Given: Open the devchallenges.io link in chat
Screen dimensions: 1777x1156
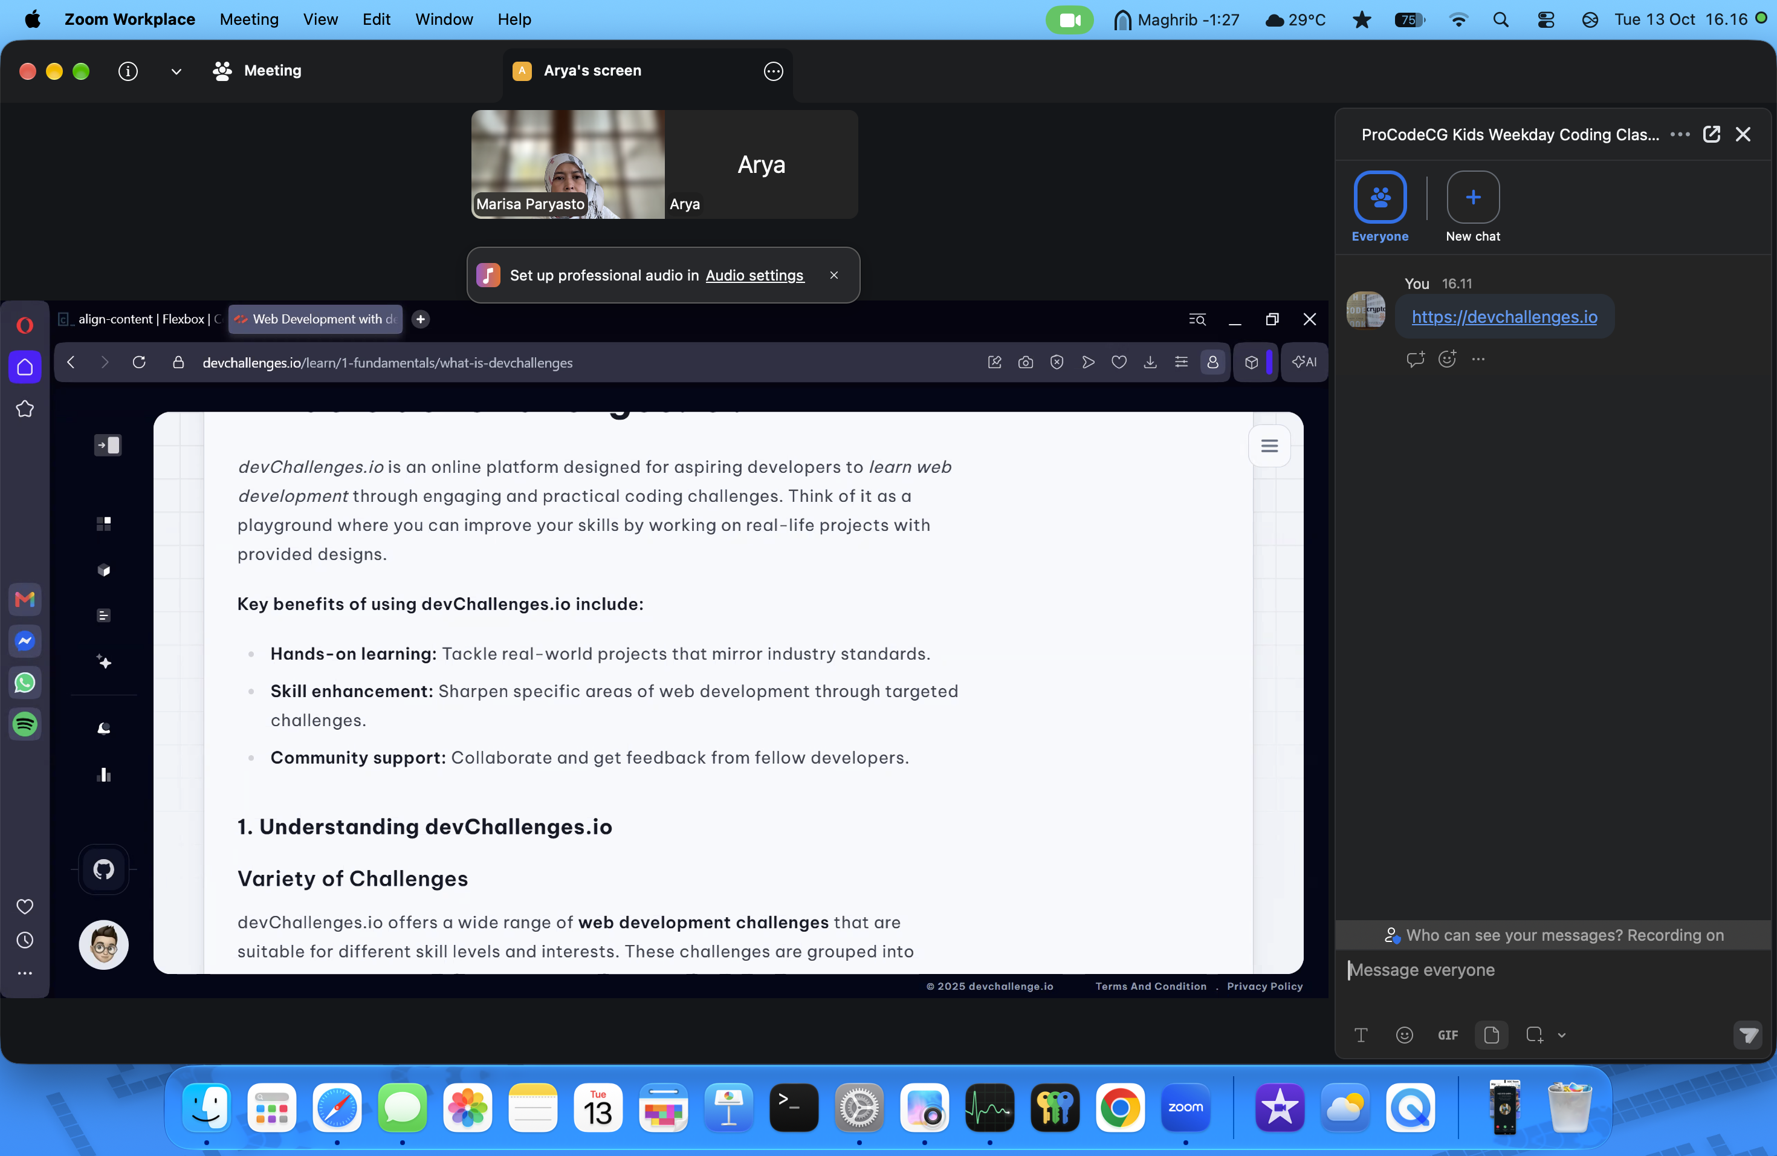Looking at the screenshot, I should (1504, 317).
